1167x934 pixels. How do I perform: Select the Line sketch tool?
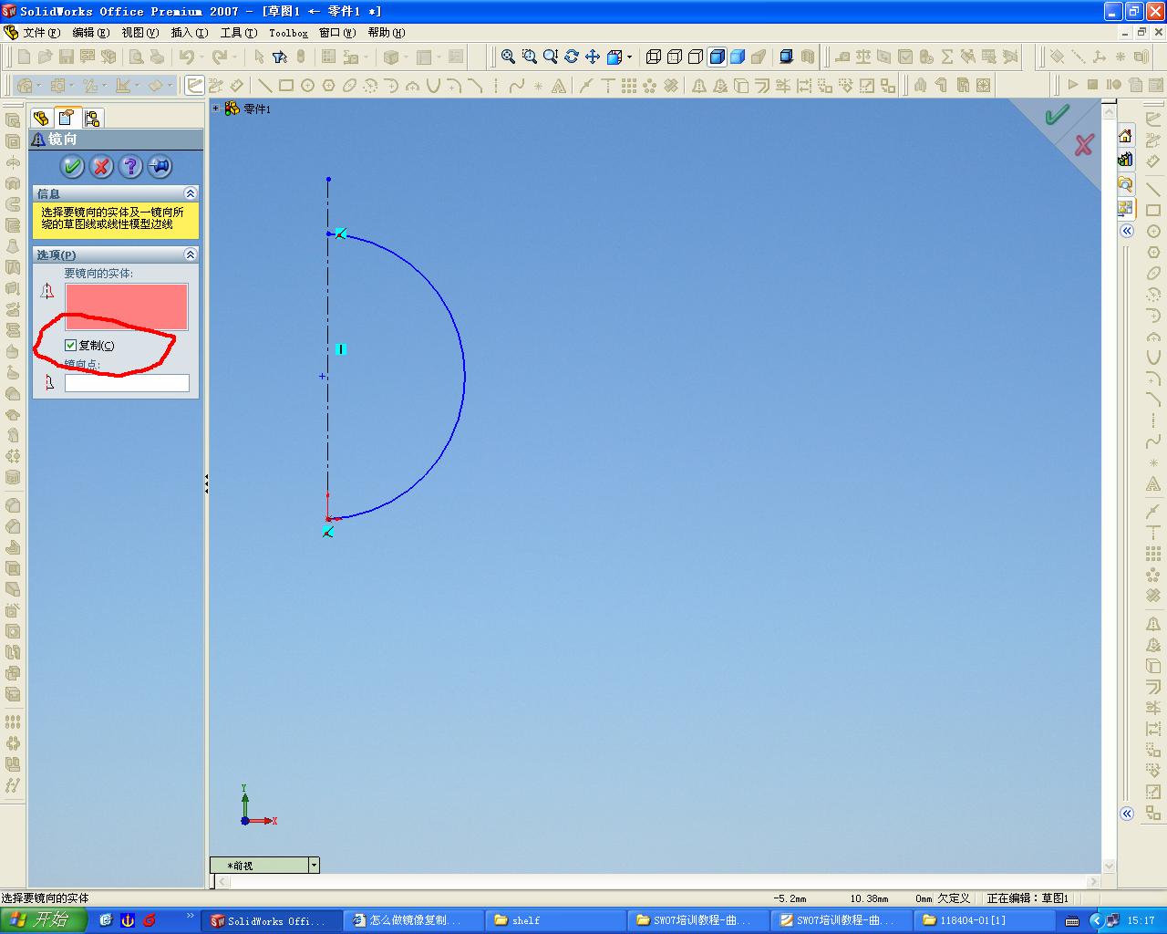click(x=265, y=86)
